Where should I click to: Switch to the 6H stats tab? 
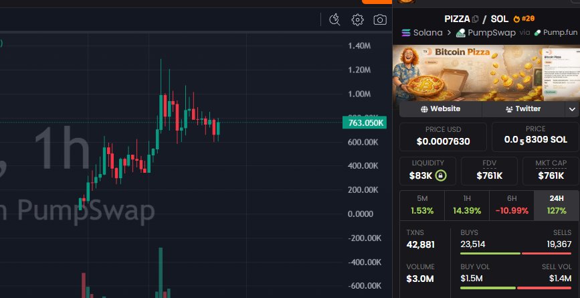[511, 205]
